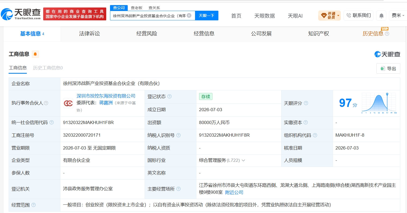
Task: Click the 有限合伙企业 enterprise type value
Action: [76, 160]
